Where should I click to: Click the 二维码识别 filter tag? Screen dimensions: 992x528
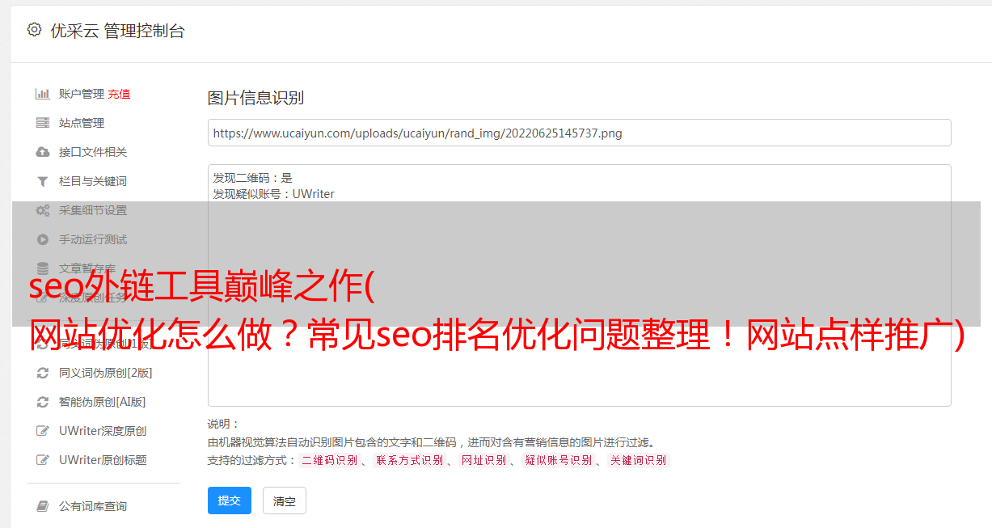coord(329,460)
